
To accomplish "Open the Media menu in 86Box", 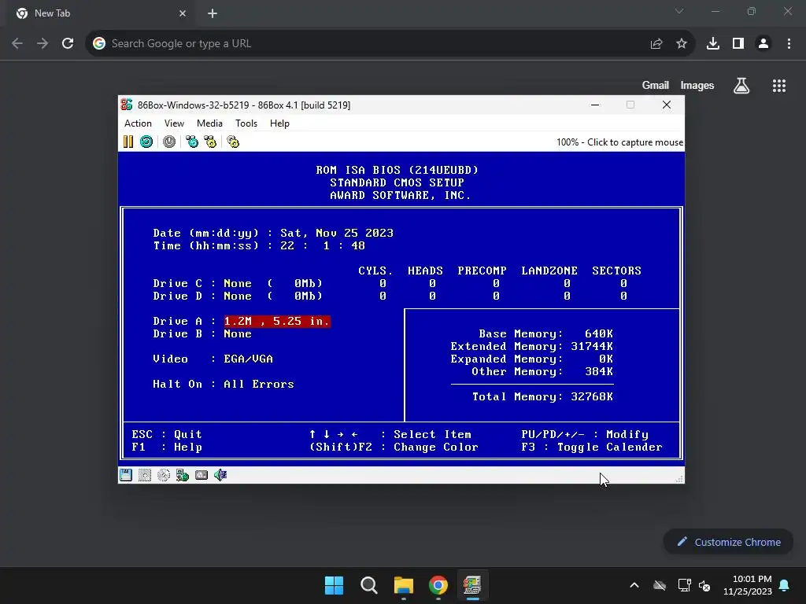I will point(209,123).
